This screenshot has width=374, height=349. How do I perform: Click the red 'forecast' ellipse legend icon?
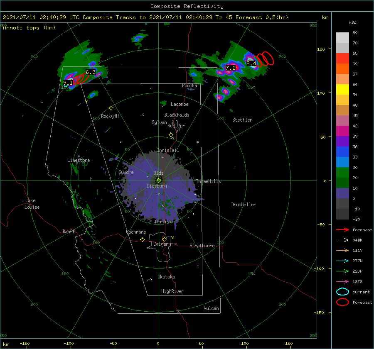pyautogui.click(x=342, y=302)
